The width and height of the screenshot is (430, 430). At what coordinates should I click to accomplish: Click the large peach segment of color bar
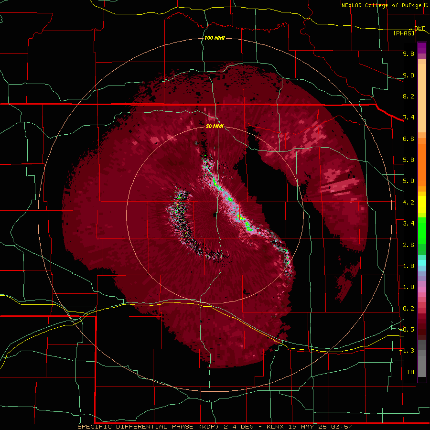point(422,98)
